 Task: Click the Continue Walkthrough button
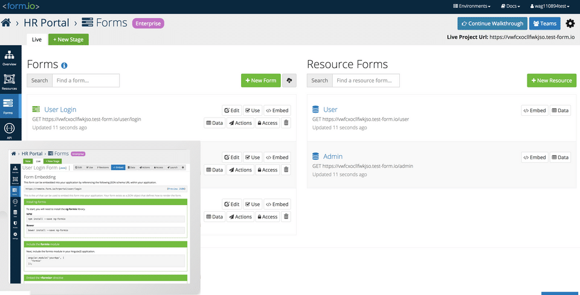pos(491,24)
